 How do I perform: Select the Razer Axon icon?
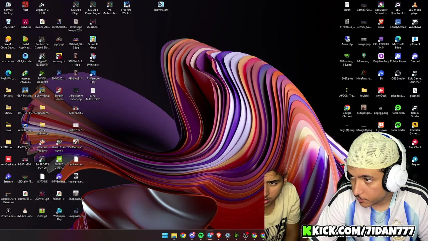[398, 109]
